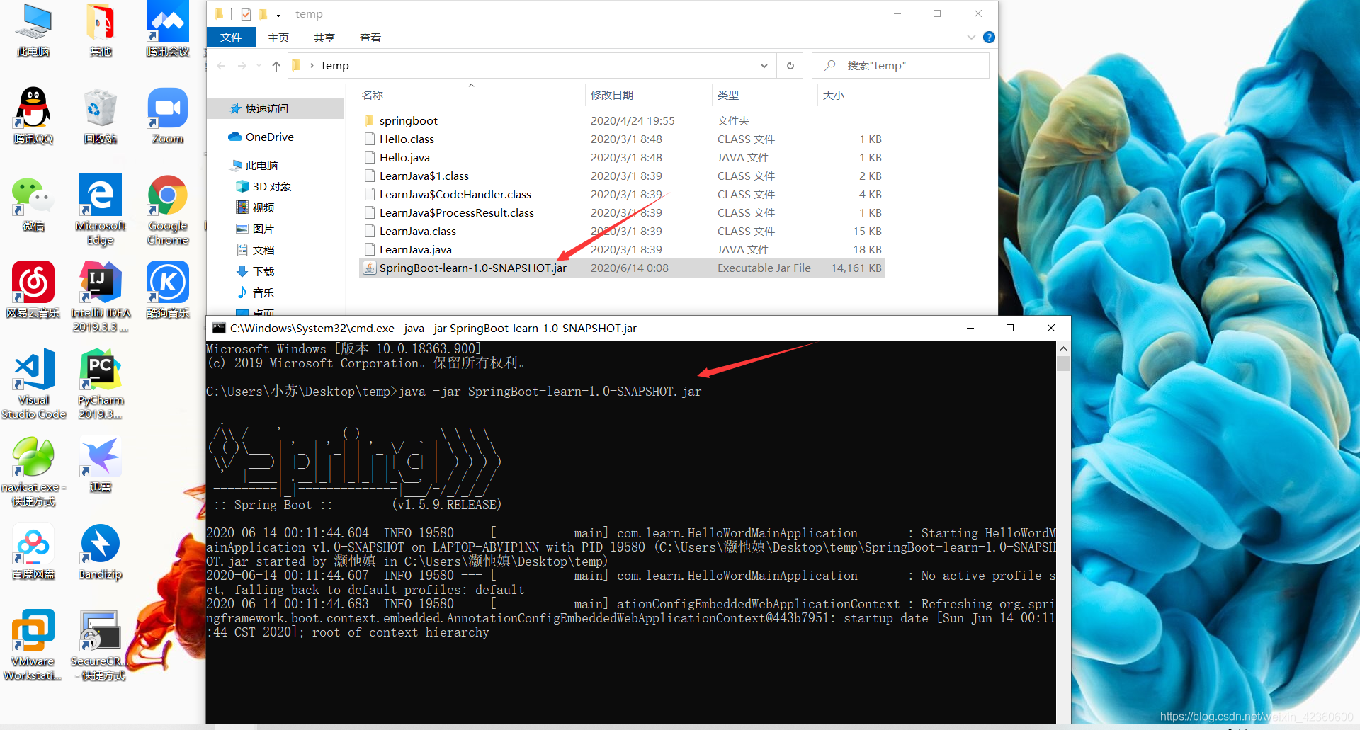Open the 文件 menu in Explorer
This screenshot has height=730, width=1360.
click(x=231, y=38)
